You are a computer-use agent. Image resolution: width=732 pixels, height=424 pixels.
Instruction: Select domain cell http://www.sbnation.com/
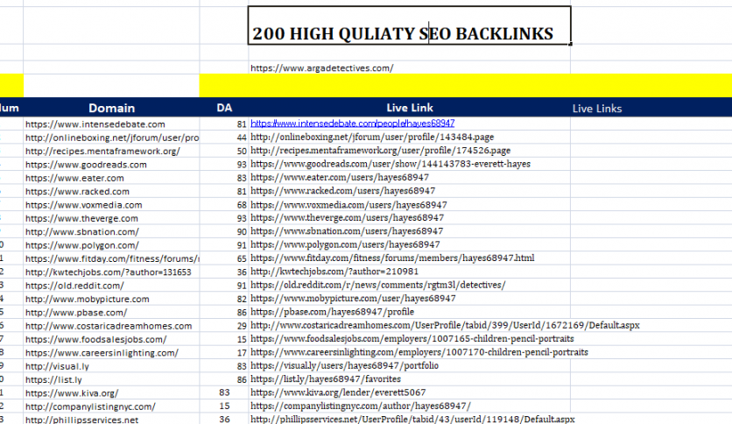coord(82,231)
